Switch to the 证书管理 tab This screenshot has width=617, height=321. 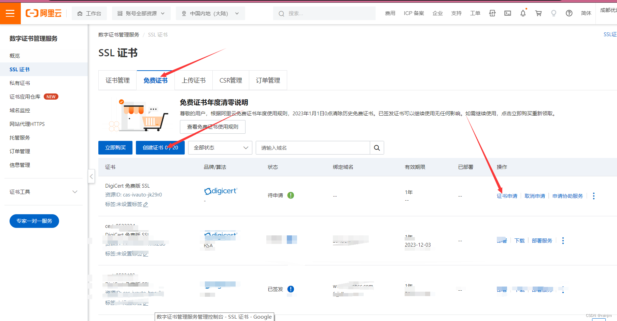pos(117,80)
